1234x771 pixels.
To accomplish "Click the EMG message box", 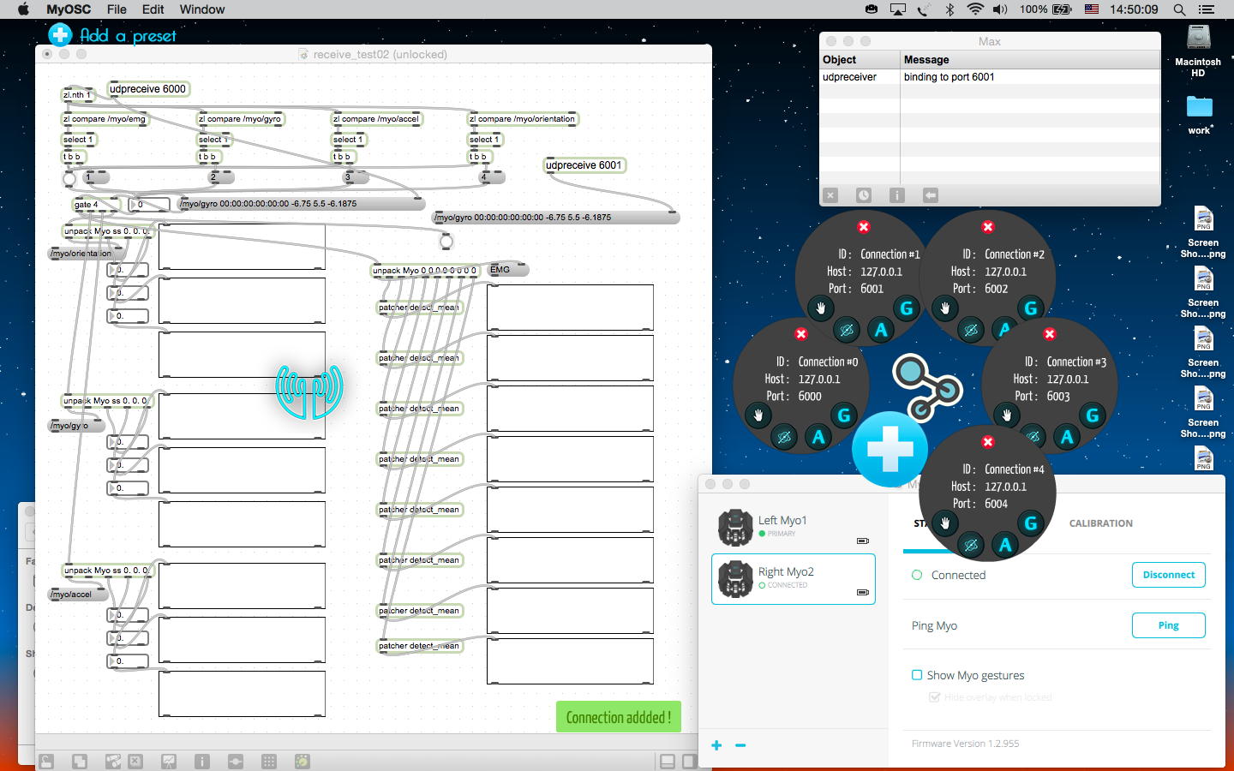I will (507, 270).
